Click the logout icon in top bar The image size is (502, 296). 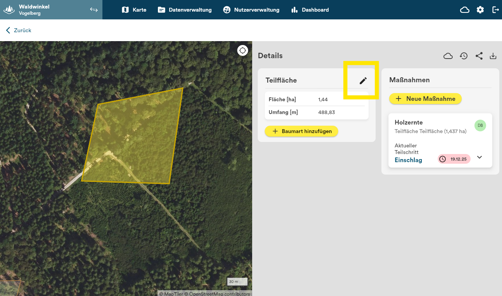pos(495,10)
